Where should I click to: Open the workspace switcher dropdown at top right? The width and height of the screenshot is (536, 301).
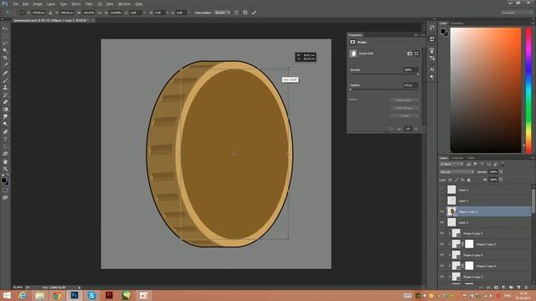[517, 13]
